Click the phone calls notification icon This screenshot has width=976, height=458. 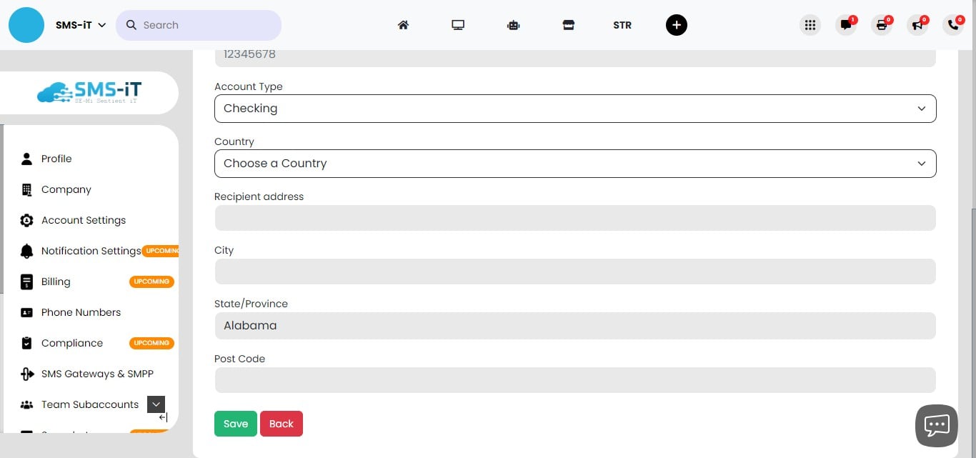coord(953,25)
